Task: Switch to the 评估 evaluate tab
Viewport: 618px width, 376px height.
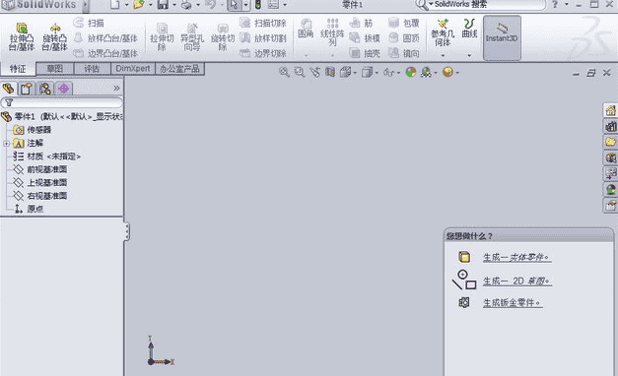Action: 92,69
